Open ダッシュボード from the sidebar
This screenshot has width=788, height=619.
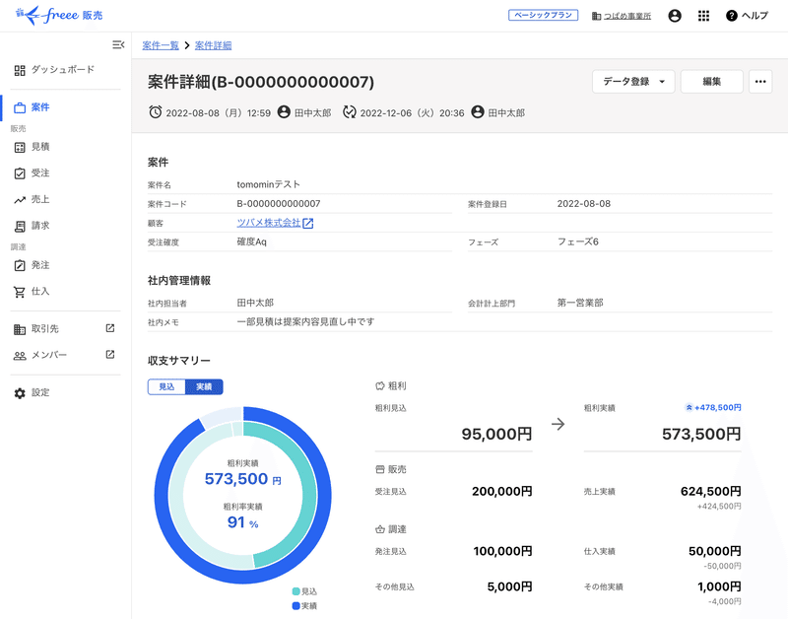tap(61, 69)
